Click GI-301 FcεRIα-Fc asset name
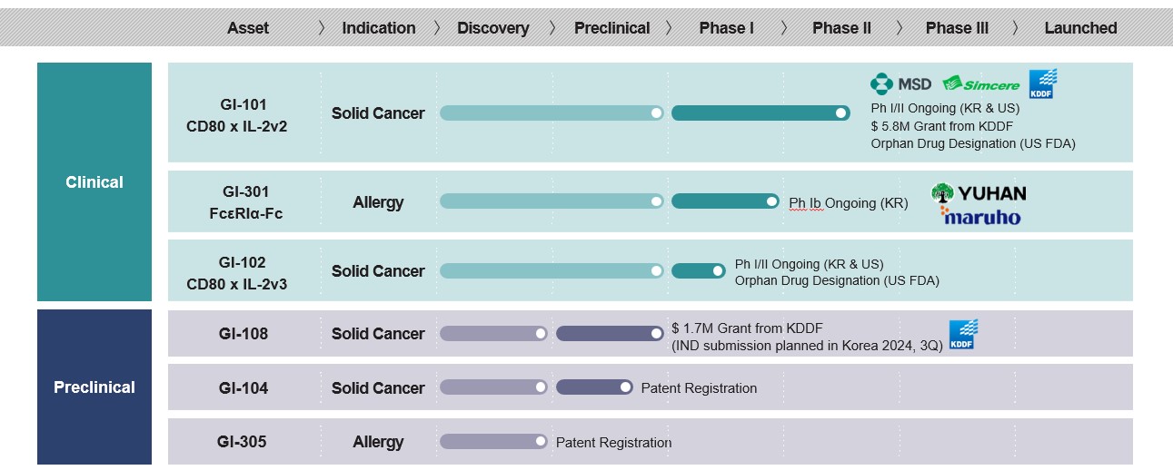The width and height of the screenshot is (1173, 470). click(245, 201)
